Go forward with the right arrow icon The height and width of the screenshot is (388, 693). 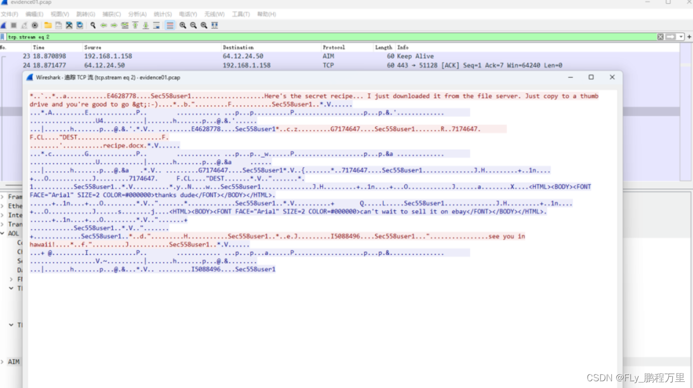[x=114, y=25]
